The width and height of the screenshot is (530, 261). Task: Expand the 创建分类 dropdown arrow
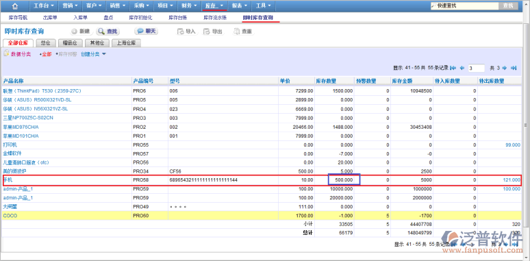[x=104, y=54]
